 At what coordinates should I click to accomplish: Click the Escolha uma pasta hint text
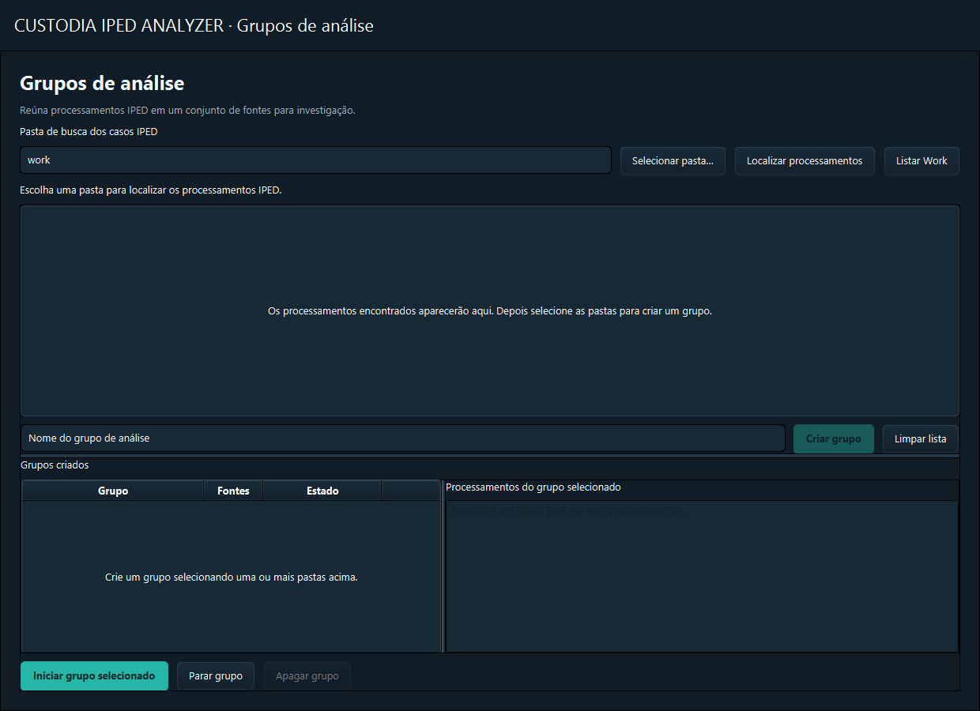(x=150, y=190)
